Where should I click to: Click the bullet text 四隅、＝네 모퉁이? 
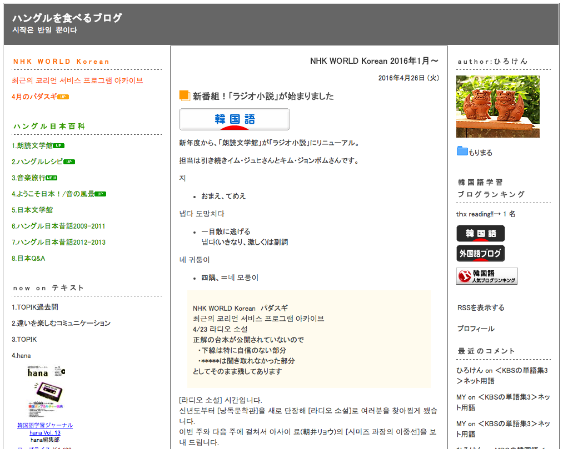[230, 278]
